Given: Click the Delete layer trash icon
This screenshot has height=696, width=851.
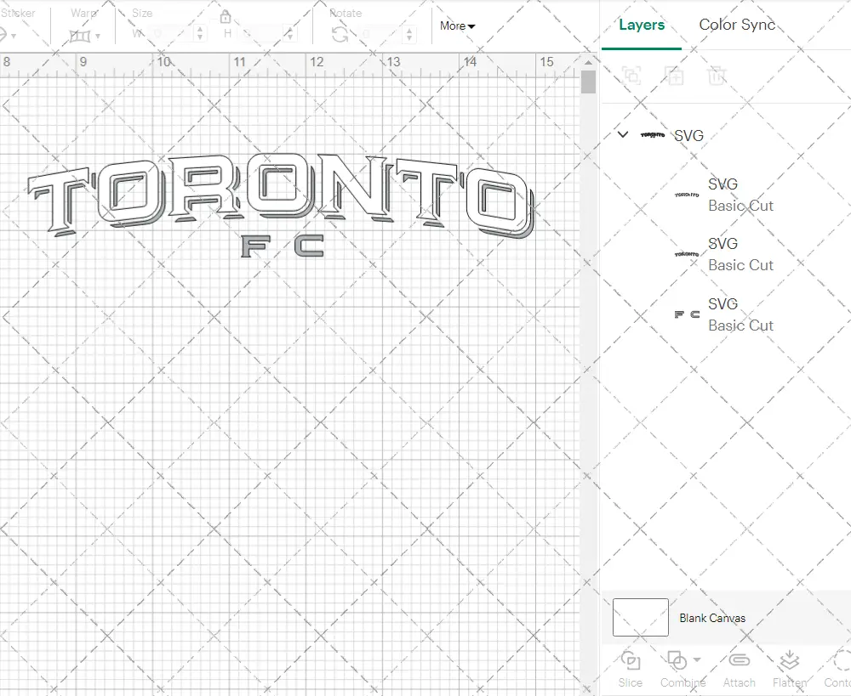Looking at the screenshot, I should (717, 76).
